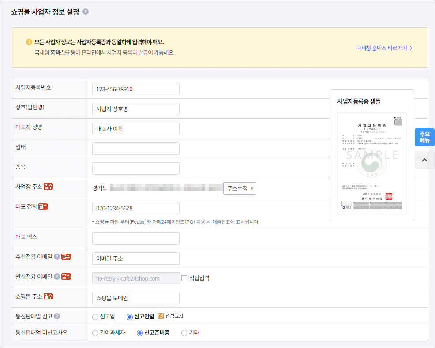
Task: Go to 국세청 홈택스 바로가기 link
Action: (x=384, y=48)
